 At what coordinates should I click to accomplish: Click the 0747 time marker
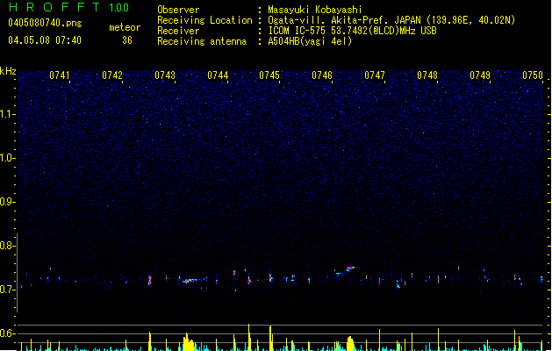[375, 75]
